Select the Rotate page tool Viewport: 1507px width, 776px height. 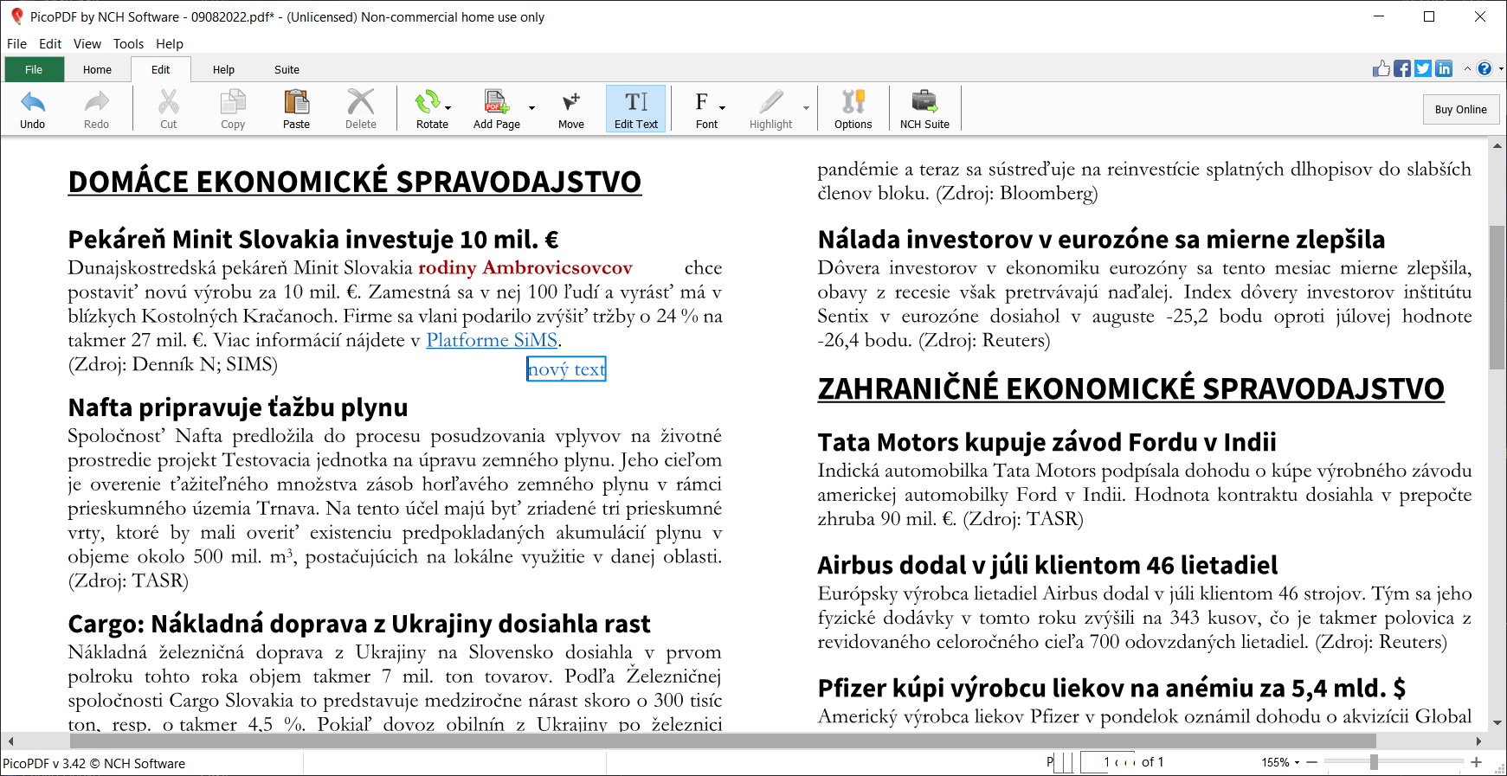coord(427,102)
